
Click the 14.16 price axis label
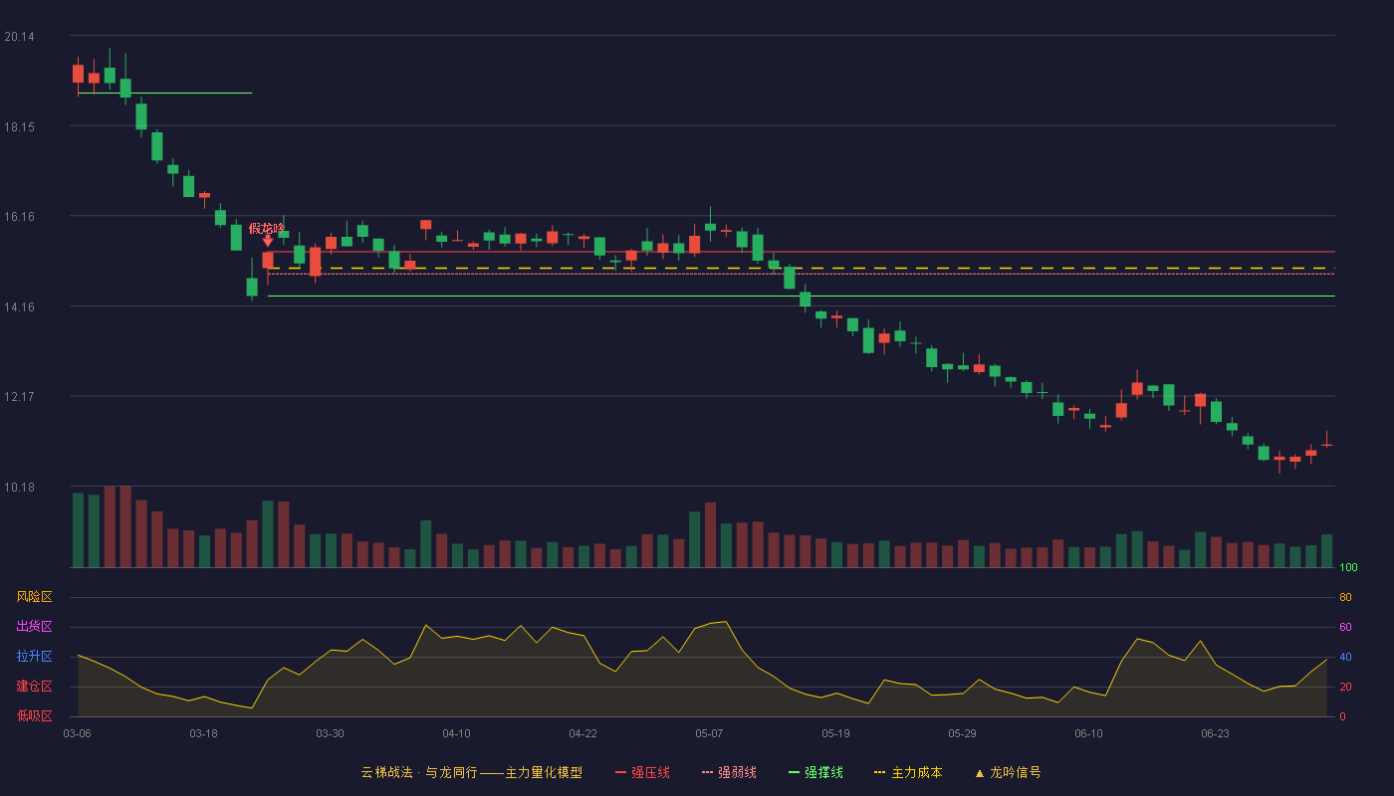click(x=19, y=306)
